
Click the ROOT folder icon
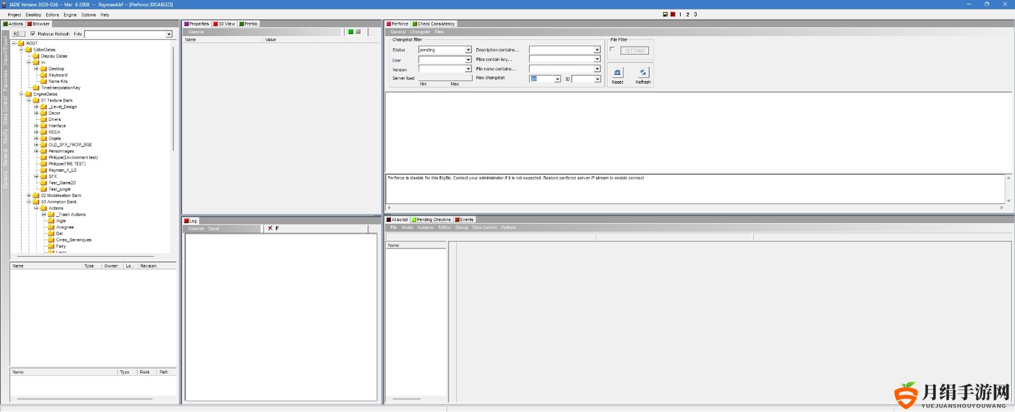coord(21,43)
